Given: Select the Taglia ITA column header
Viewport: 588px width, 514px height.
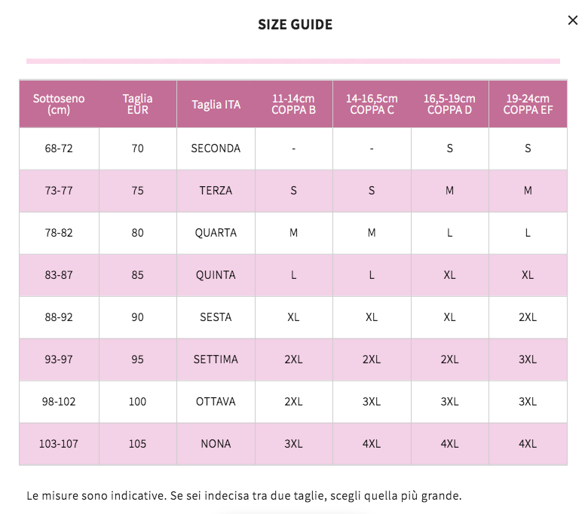Looking at the screenshot, I should coord(216,105).
